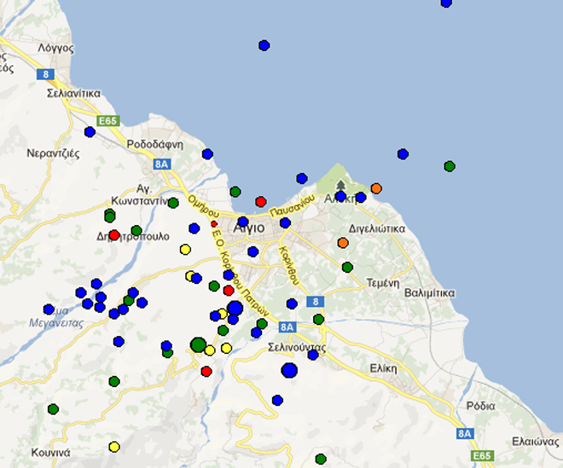This screenshot has height=468, width=563.
Task: Click the park tree icon near Αλυκή
Action: click(340, 184)
